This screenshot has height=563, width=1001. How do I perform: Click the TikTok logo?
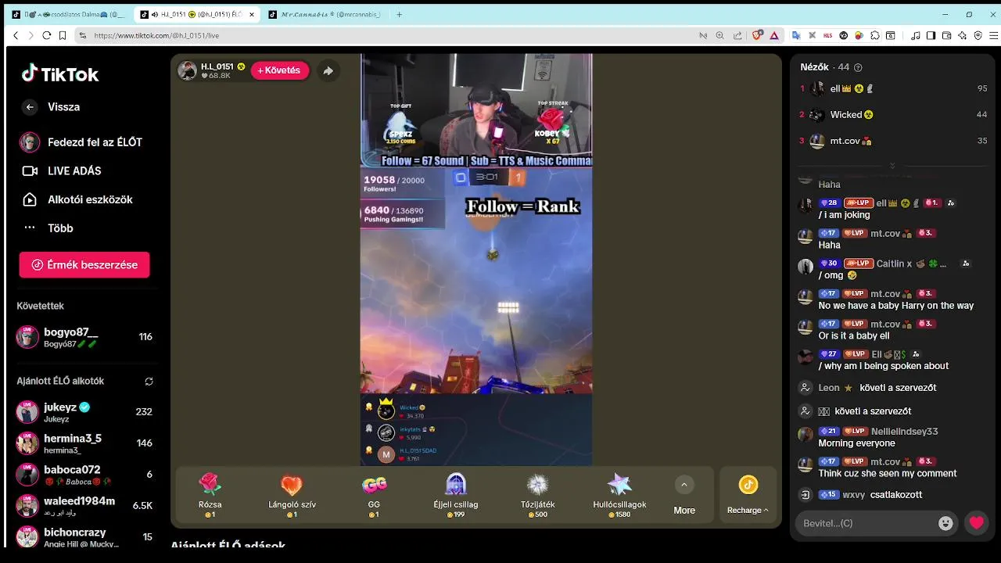60,74
